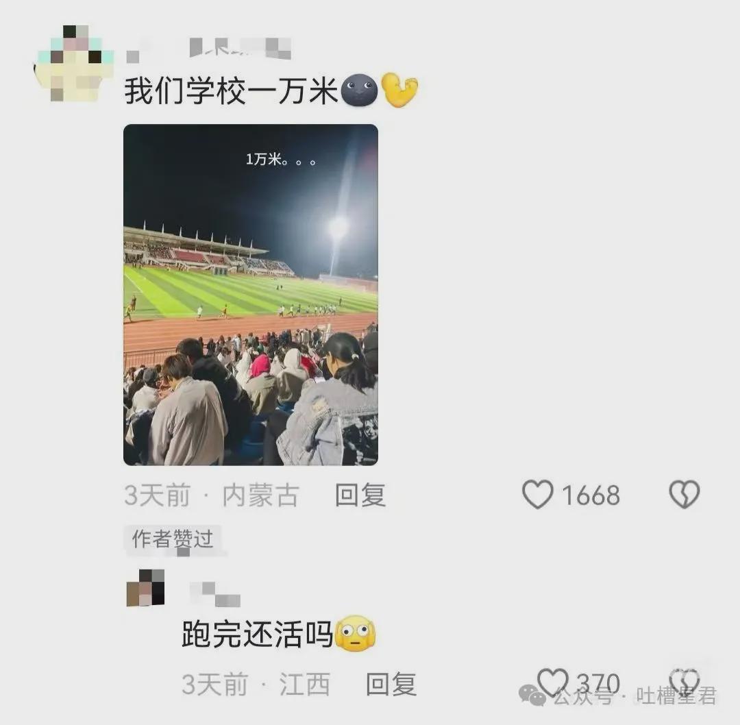This screenshot has width=740, height=725.
Task: Tap the 作者赞过 badge
Action: 173,539
